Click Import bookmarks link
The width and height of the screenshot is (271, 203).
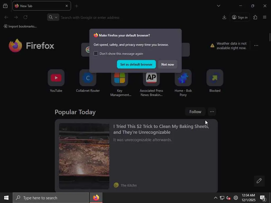pyautogui.click(x=20, y=26)
